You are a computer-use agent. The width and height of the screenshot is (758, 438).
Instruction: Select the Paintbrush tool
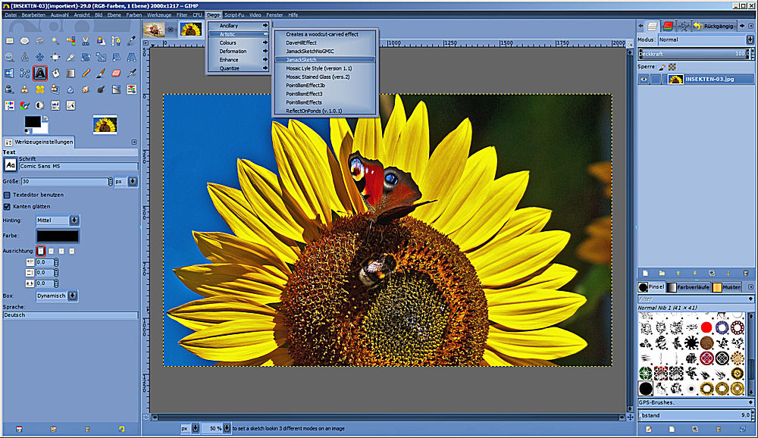click(x=101, y=73)
